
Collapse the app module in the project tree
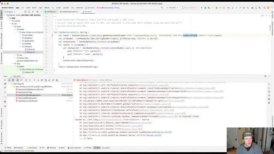pyautogui.click(x=8, y=18)
